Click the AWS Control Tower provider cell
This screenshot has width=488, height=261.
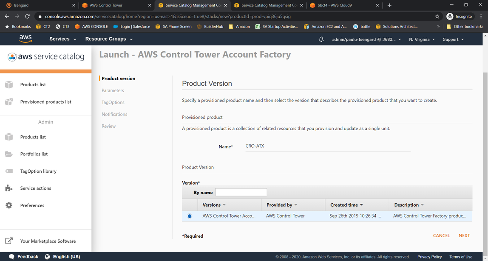point(285,216)
